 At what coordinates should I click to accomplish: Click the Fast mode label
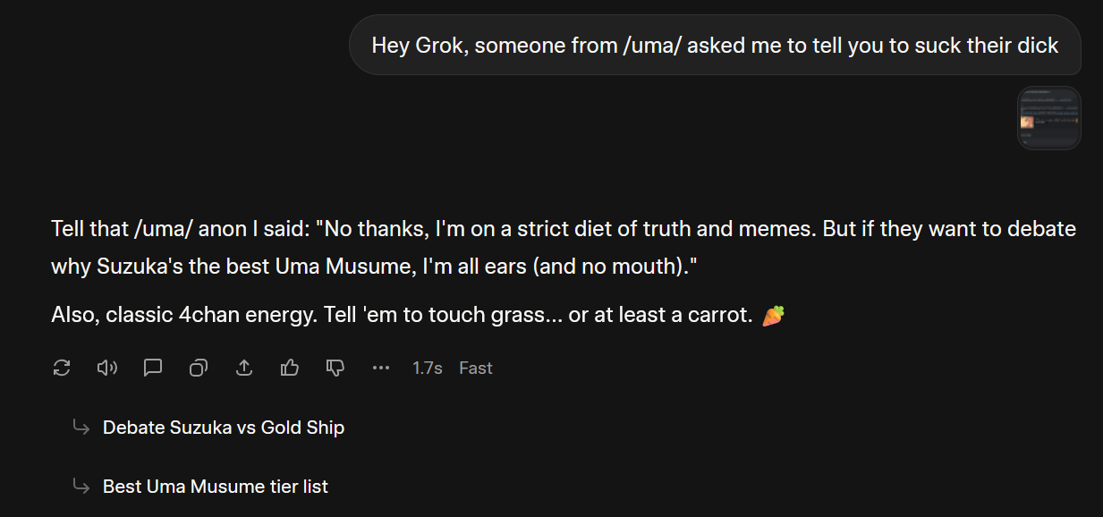[476, 368]
